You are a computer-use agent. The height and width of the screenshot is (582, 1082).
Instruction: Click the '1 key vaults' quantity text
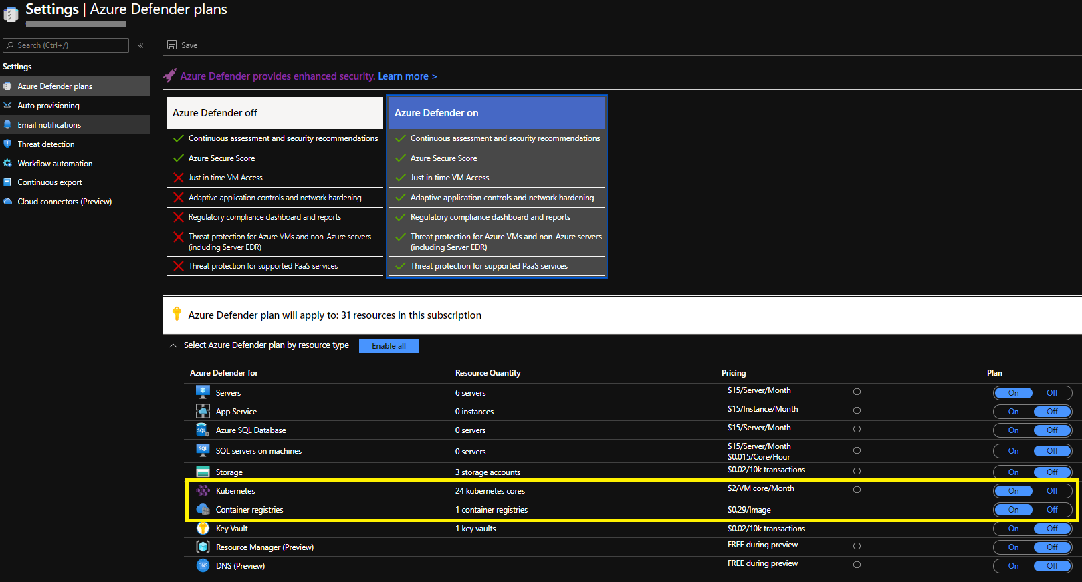pos(475,529)
